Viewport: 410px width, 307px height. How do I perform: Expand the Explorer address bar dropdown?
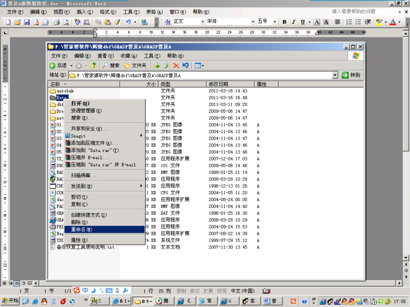(x=335, y=75)
